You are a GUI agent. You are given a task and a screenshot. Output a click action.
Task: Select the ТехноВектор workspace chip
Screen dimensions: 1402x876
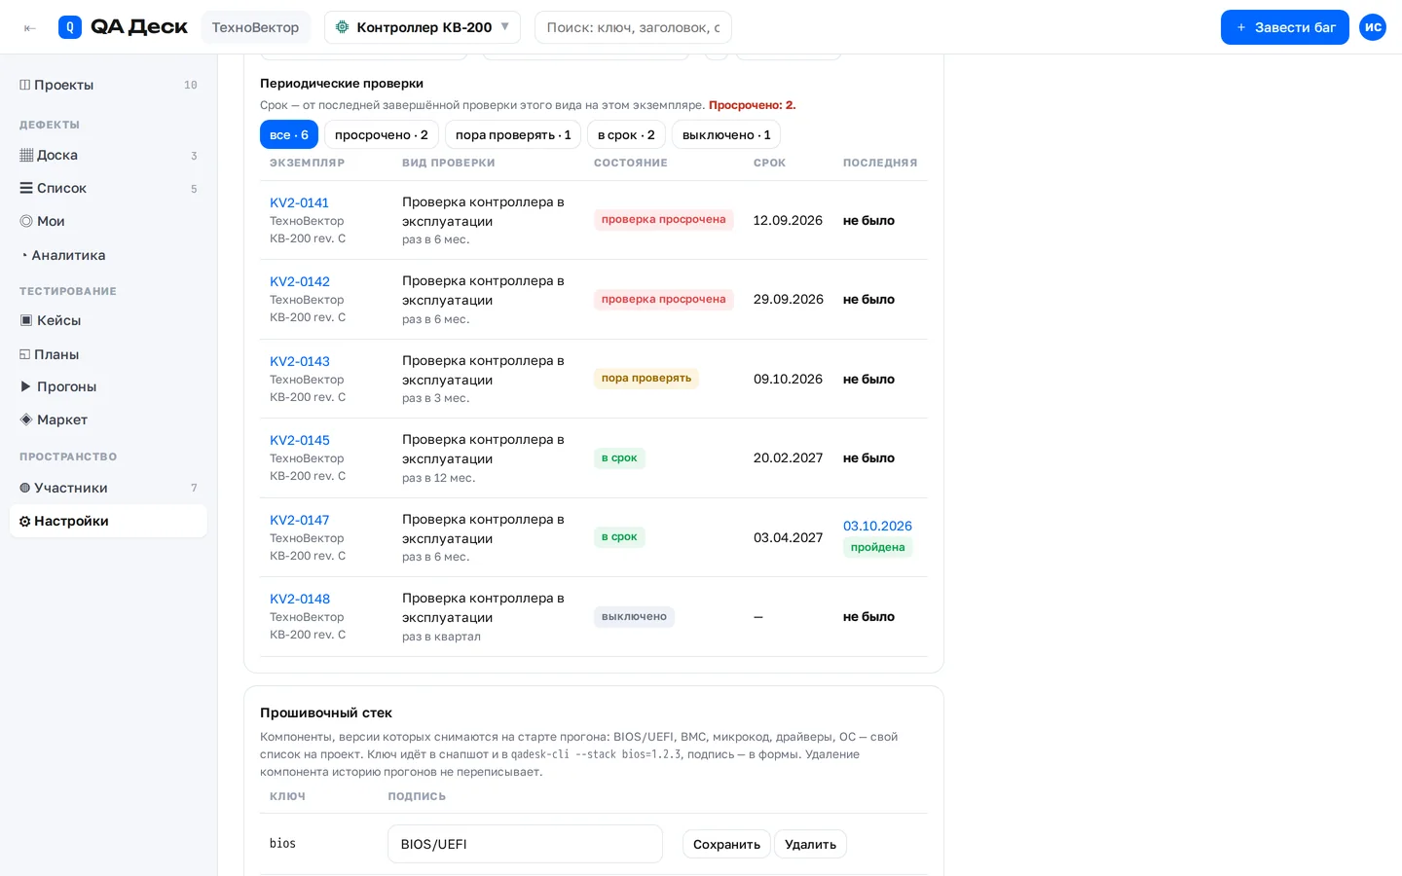(255, 27)
